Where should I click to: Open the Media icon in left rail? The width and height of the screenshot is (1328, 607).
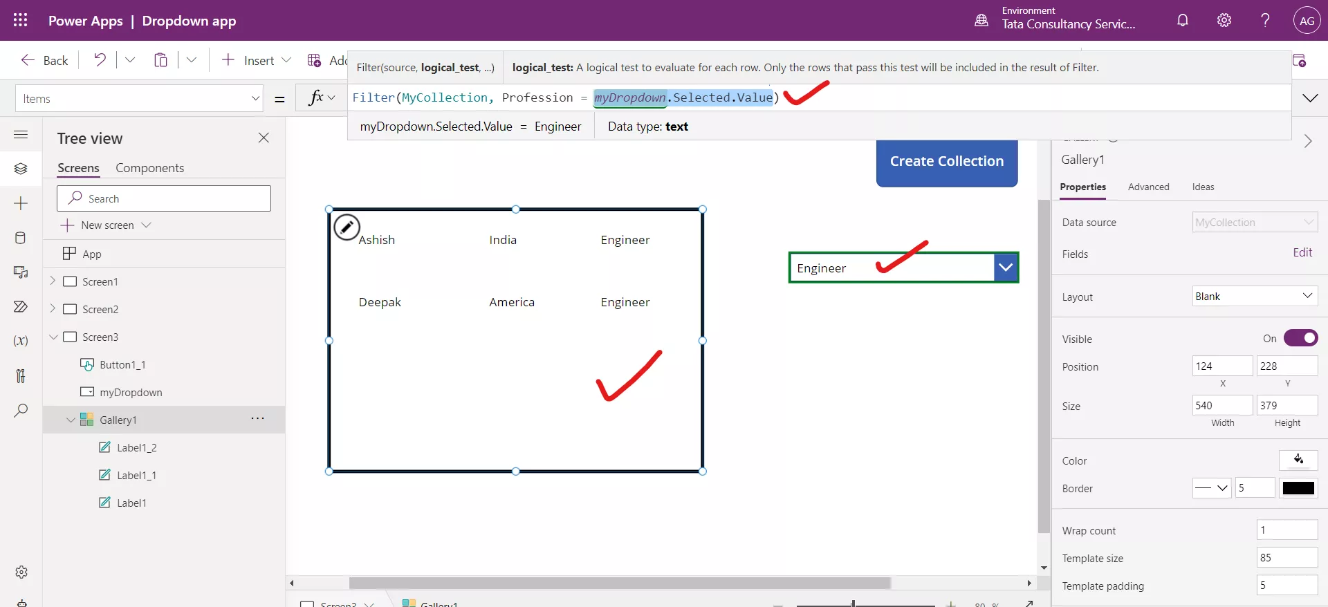point(21,272)
